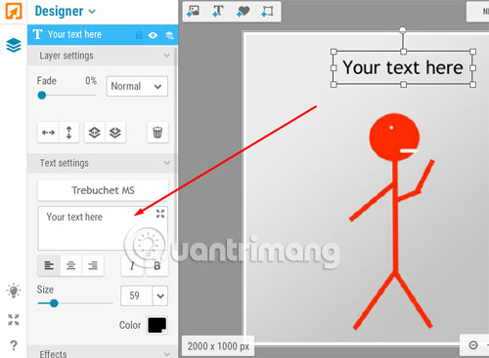The height and width of the screenshot is (358, 489).
Task: Add an image layer from top toolbar
Action: [193, 11]
